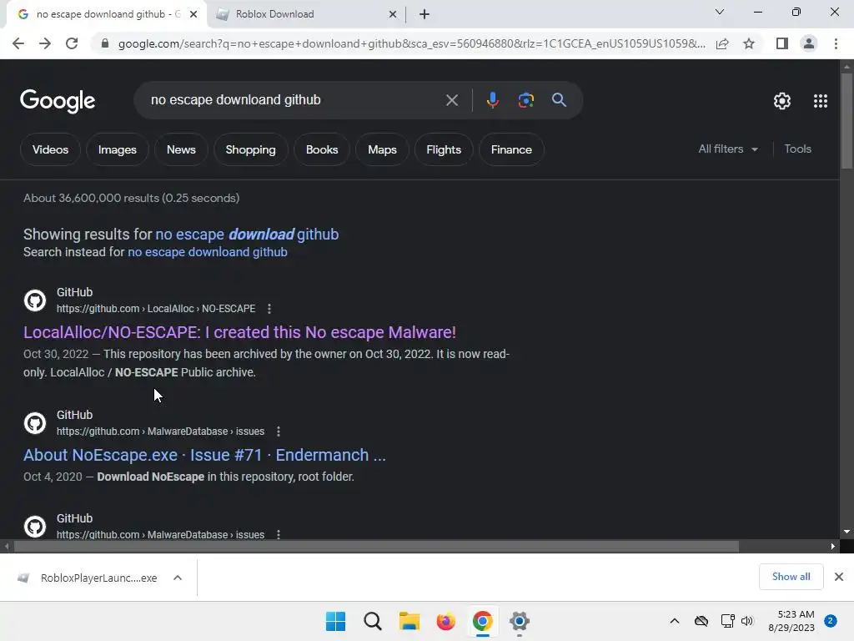Open the tab search dropdown chevron
Image resolution: width=854 pixels, height=641 pixels.
coord(720,12)
